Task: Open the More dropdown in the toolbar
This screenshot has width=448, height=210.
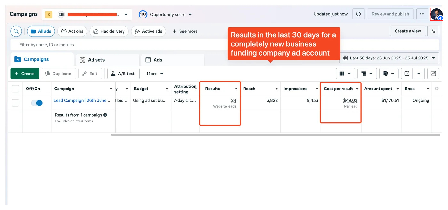Action: click(155, 74)
